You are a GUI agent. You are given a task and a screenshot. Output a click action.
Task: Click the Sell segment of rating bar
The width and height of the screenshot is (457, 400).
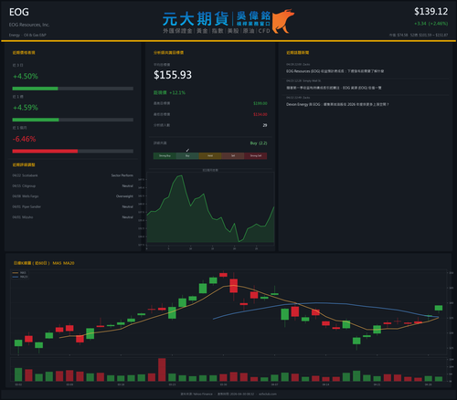pyautogui.click(x=233, y=156)
